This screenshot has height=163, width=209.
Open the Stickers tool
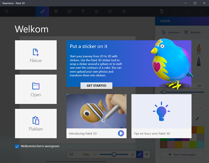click(x=69, y=11)
